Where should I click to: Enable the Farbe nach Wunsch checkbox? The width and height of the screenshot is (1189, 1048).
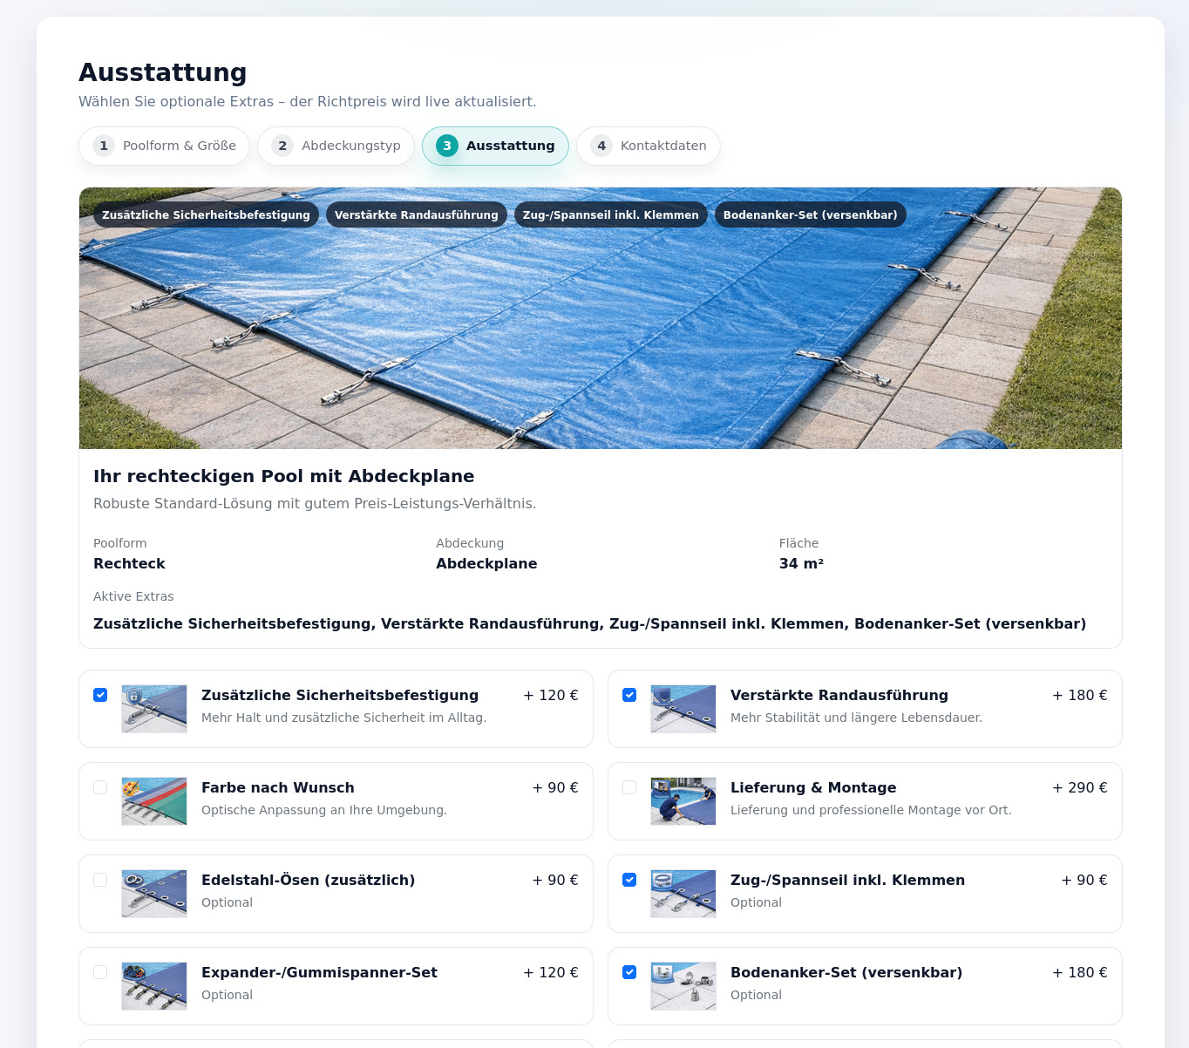click(x=100, y=787)
